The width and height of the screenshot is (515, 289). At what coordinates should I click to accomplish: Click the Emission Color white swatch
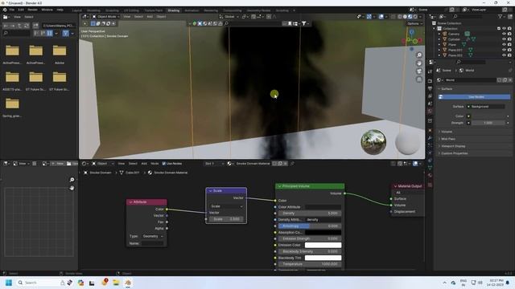[x=323, y=245]
